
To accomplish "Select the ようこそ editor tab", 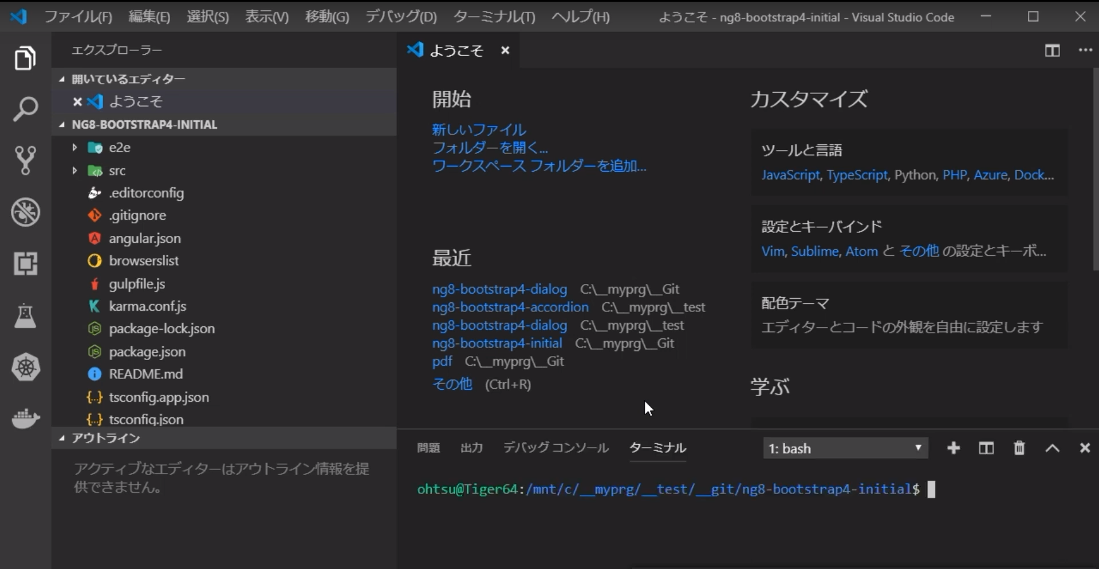I will [x=456, y=50].
